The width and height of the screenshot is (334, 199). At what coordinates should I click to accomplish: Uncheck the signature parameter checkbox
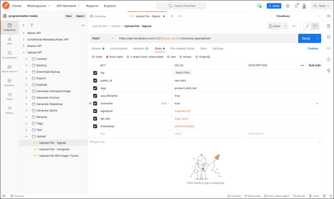tap(95, 111)
